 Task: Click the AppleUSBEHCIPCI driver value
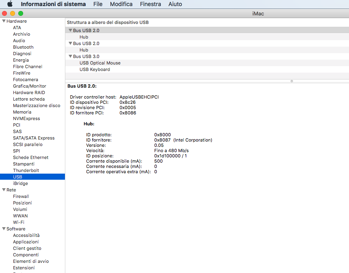[x=139, y=97]
